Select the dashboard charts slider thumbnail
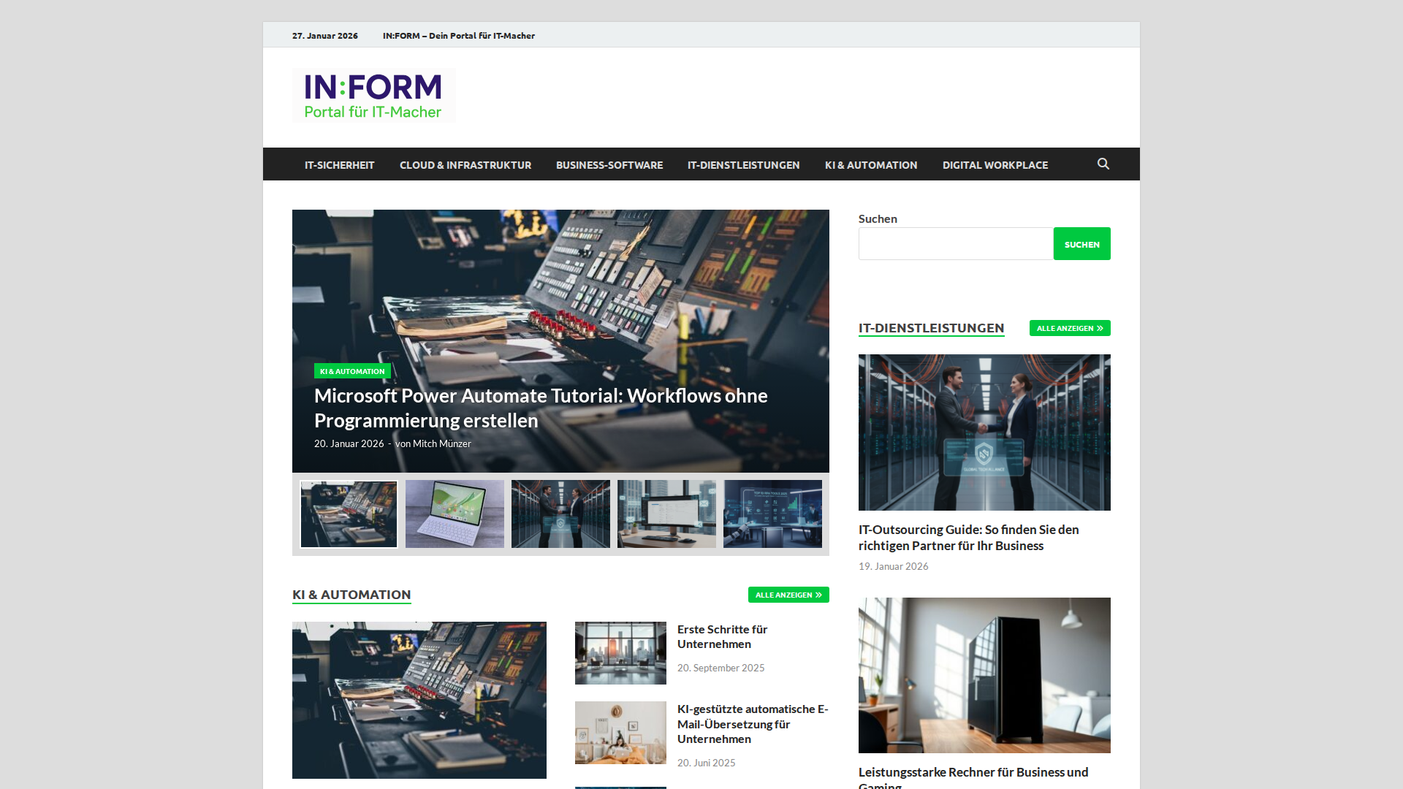Image resolution: width=1403 pixels, height=789 pixels. pyautogui.click(x=772, y=514)
